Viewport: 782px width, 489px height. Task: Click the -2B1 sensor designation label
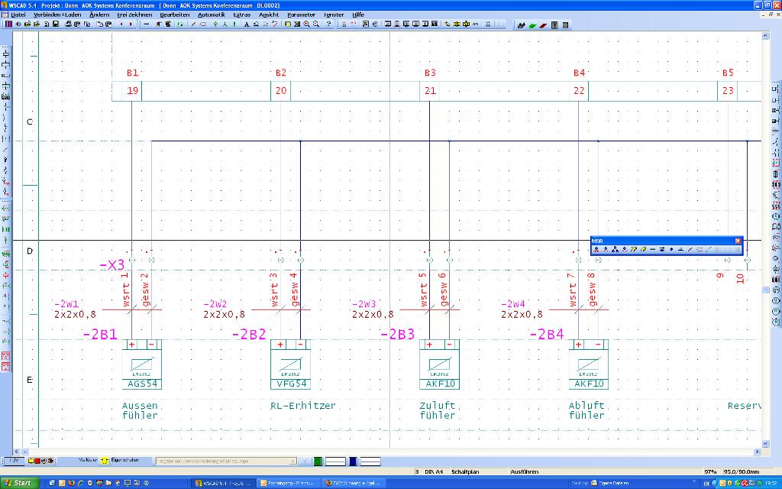(x=100, y=335)
